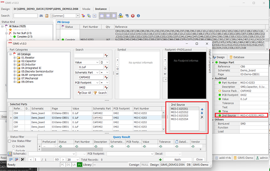Screen dimensions: 270x171
Task: Open the blue info icon in toolbar
Action: point(138,16)
